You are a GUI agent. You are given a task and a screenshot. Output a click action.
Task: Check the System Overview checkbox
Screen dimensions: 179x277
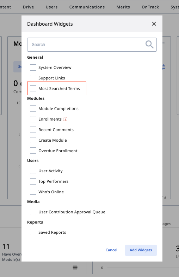(33, 67)
